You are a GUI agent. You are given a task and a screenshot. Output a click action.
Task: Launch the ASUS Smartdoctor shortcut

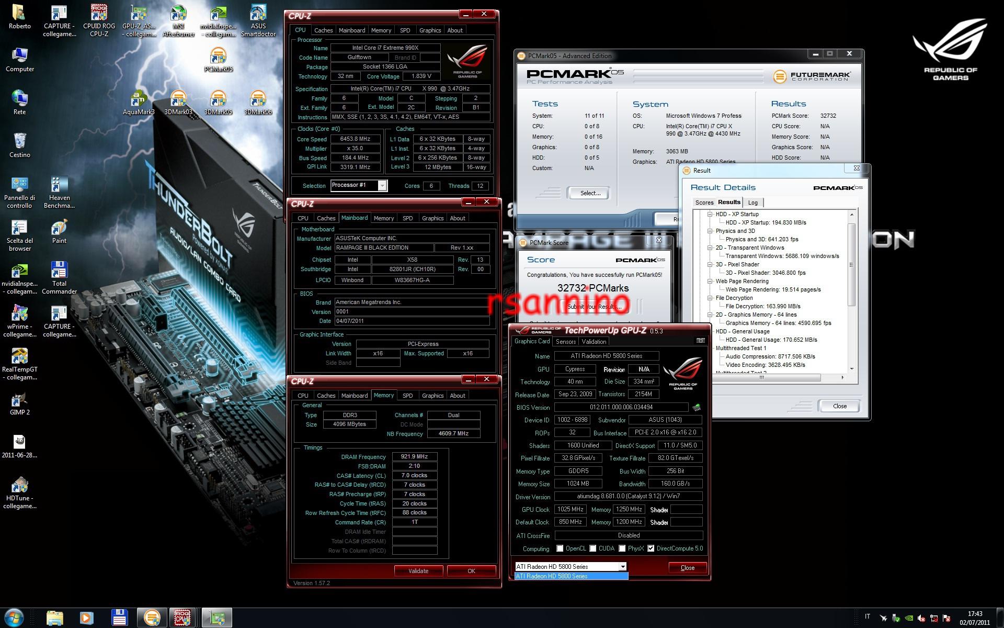[x=258, y=21]
